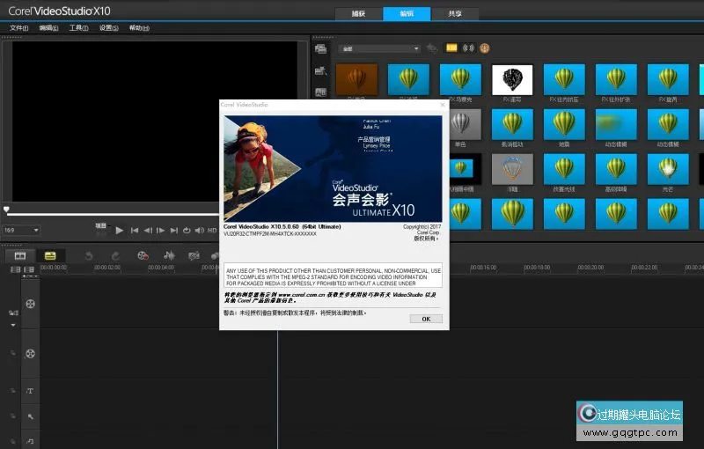
Task: Open the 文件 File menu
Action: (x=19, y=28)
